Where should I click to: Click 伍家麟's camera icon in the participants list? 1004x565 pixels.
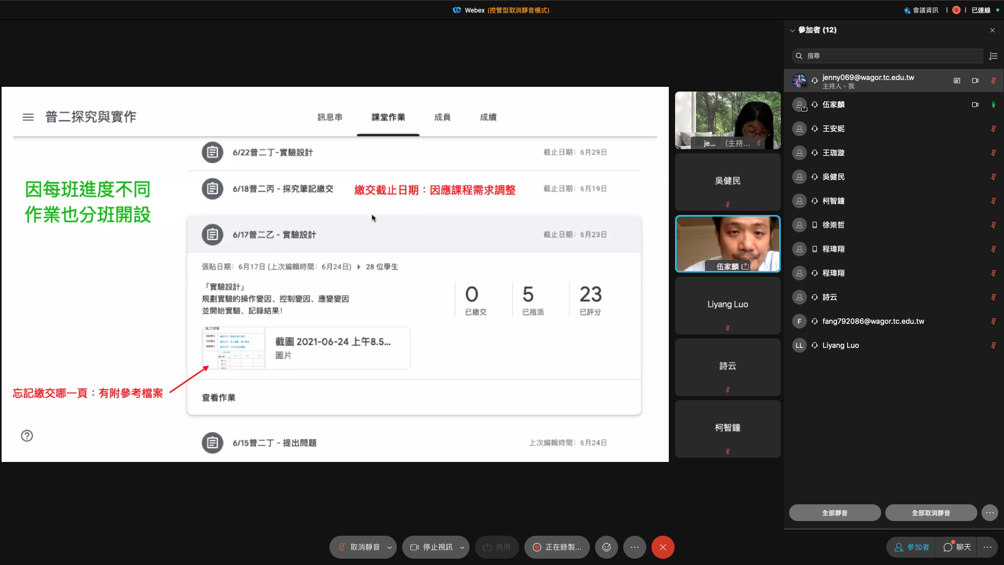coord(975,105)
